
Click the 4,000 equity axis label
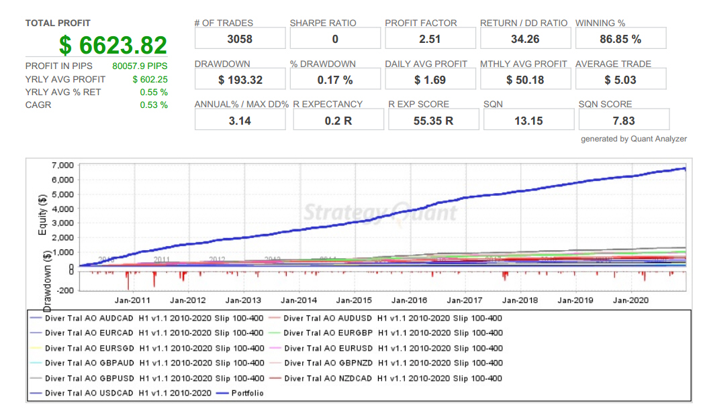coord(62,209)
